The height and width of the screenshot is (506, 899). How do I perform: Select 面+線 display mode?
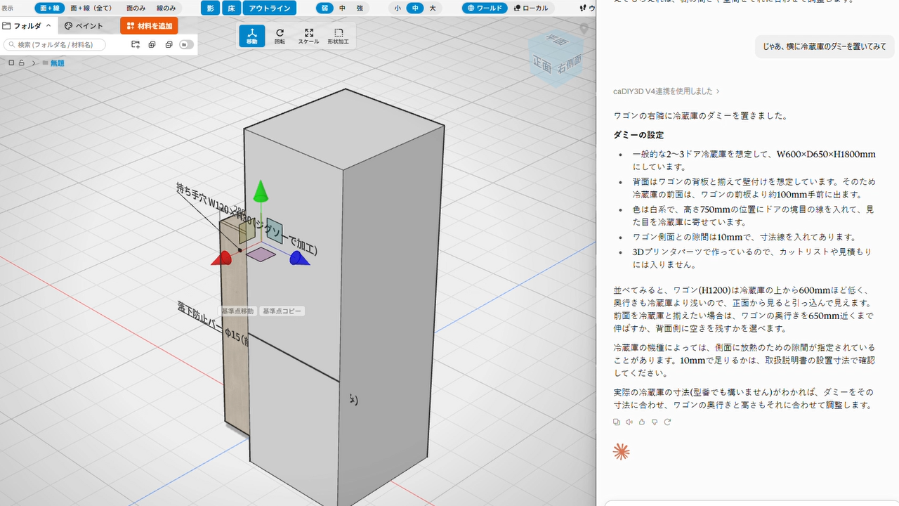point(49,8)
